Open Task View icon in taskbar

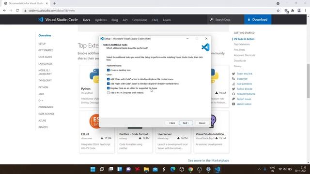click(111, 169)
